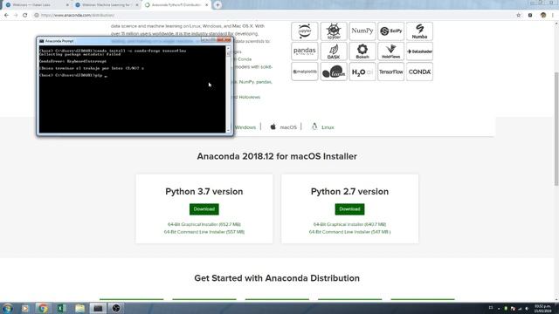Open 64-Bit Command Line Installer (547 MB) link
The image size is (559, 314).
point(349,232)
